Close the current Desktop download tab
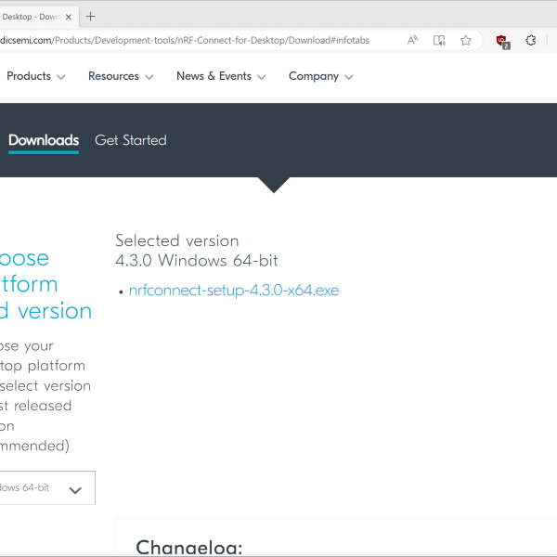Viewport: 557px width, 557px height. tap(67, 17)
